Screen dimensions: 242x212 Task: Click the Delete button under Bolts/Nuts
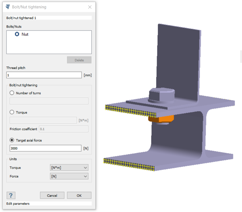tap(79, 60)
